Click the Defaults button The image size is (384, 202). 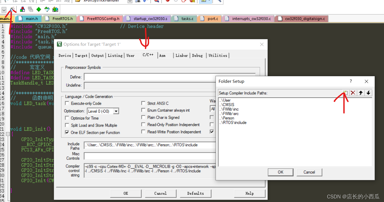click(196, 193)
